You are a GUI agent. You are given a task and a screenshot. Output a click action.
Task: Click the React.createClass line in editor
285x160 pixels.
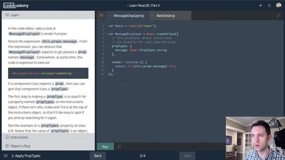click(143, 34)
